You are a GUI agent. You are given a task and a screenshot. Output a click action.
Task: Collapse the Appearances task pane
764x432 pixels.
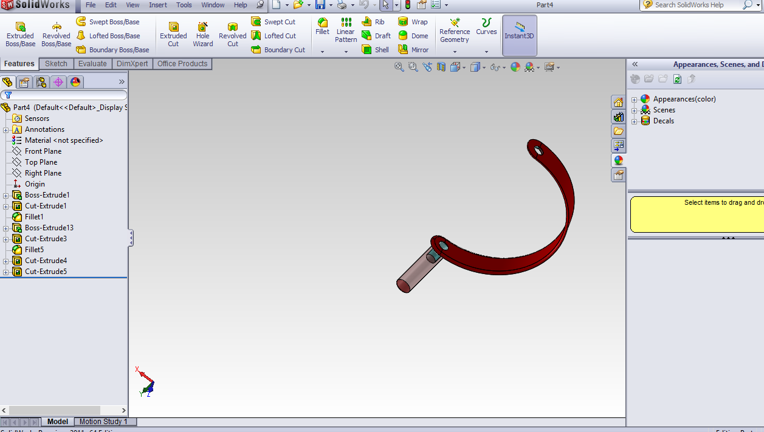tap(635, 64)
